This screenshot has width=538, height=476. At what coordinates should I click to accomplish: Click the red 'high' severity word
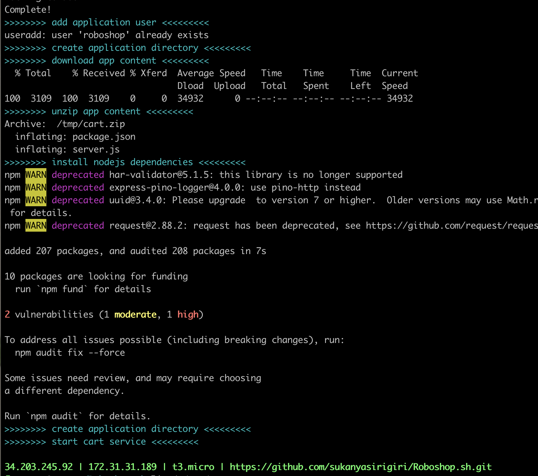point(188,314)
